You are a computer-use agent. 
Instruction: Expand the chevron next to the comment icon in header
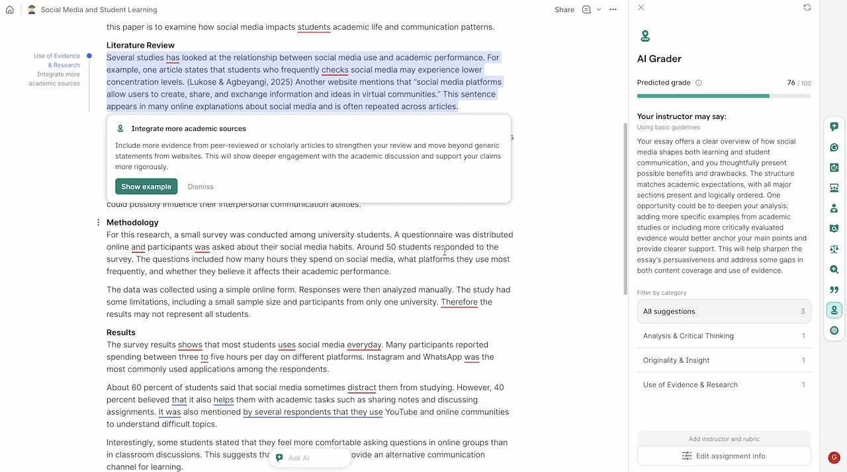(600, 10)
